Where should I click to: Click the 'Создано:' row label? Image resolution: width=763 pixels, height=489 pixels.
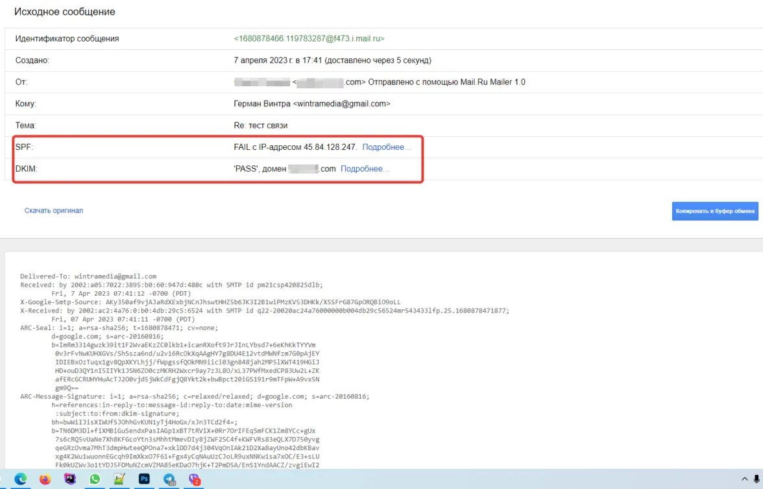(x=32, y=60)
